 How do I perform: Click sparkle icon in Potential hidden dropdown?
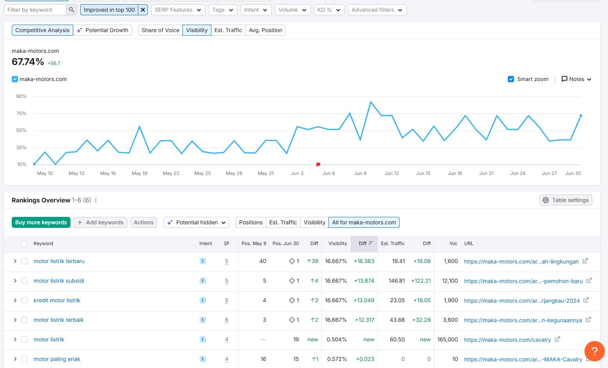[170, 222]
